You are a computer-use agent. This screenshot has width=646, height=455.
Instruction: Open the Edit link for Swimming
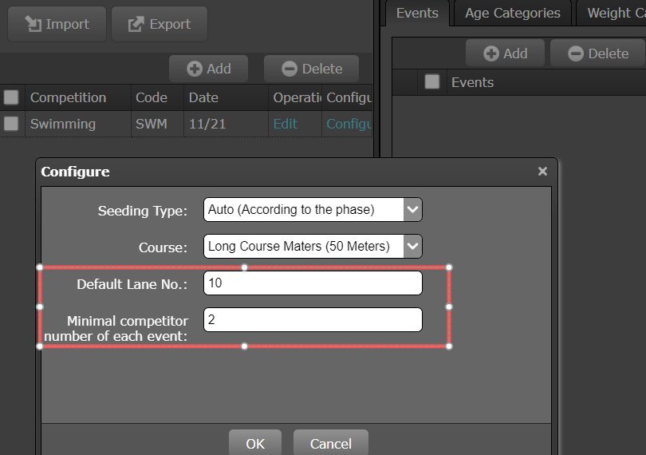(x=285, y=124)
